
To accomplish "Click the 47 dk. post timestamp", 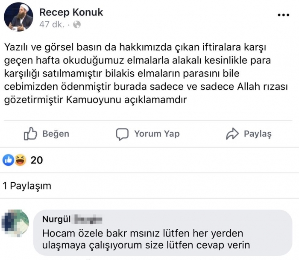I will click(51, 25).
